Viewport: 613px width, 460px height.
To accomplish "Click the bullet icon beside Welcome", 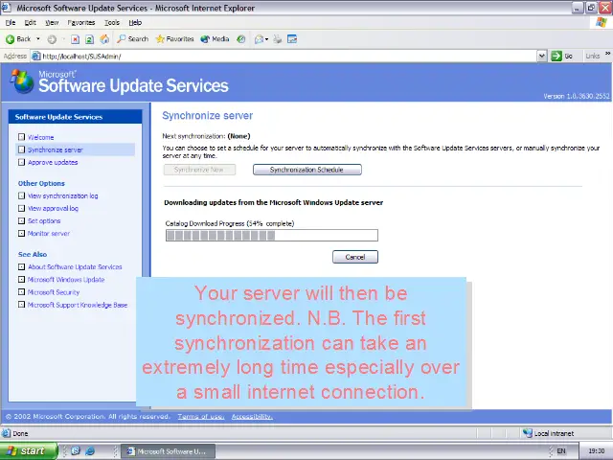I will (21, 137).
